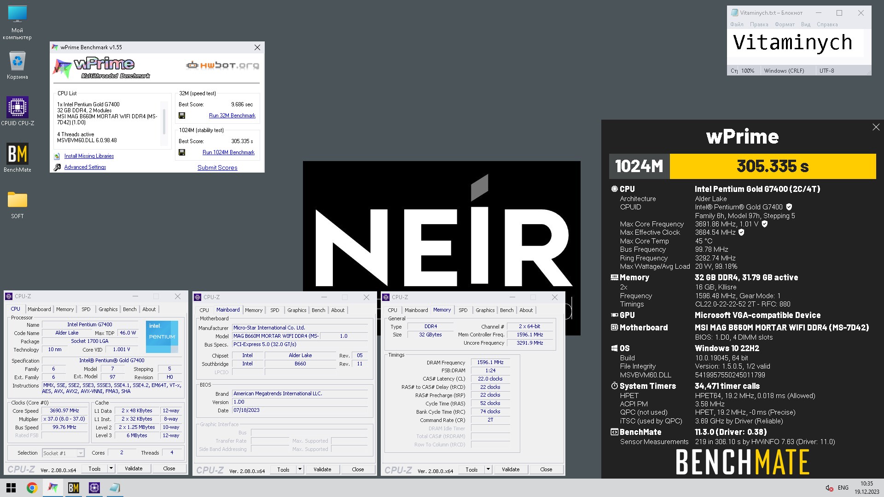Viewport: 884px width, 497px height.
Task: Switch to Graphics tab in CPU-Z Mainboard window
Action: click(x=297, y=310)
